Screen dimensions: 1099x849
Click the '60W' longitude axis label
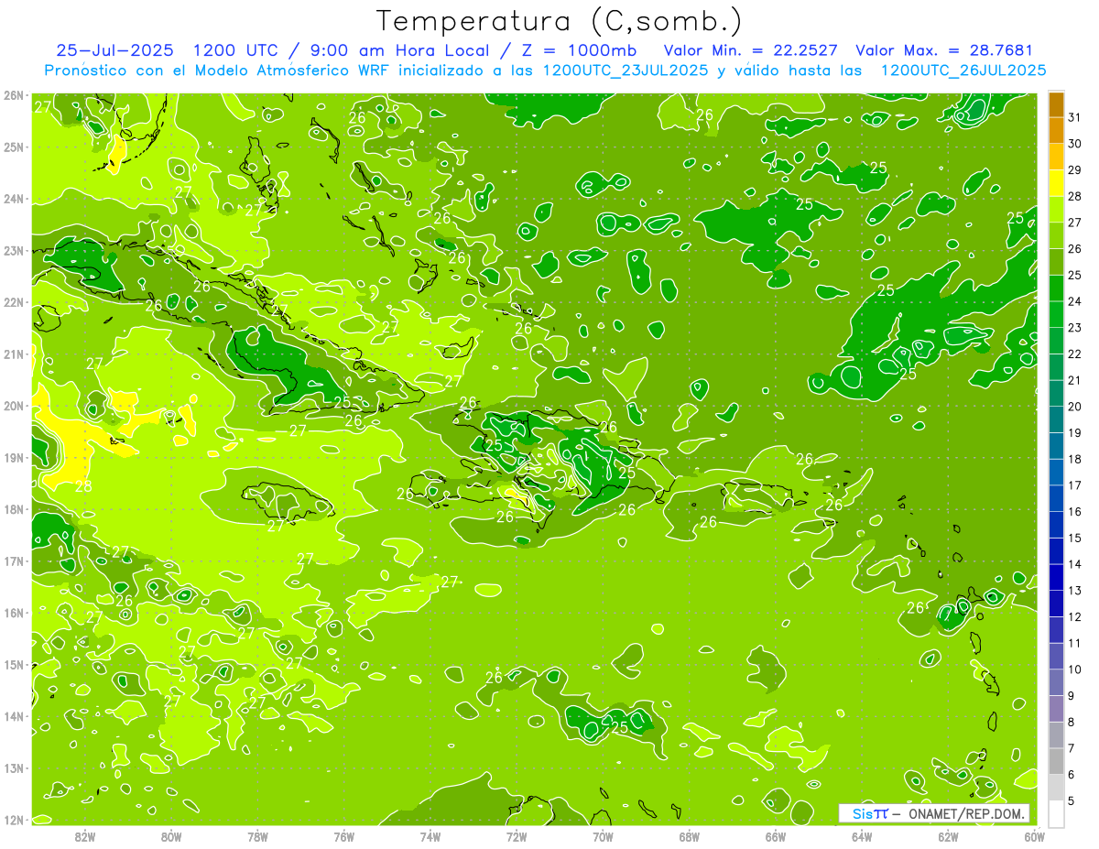click(1034, 836)
